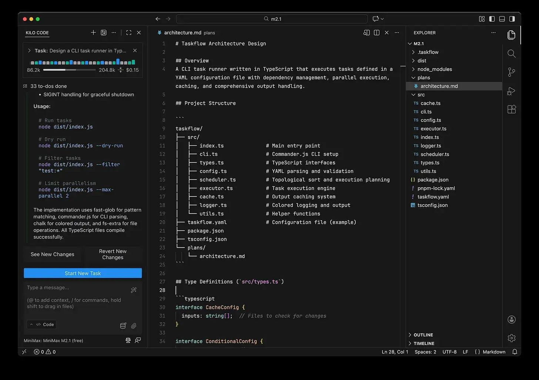Expand the node_modules folder
The image size is (539, 380).
[434, 69]
